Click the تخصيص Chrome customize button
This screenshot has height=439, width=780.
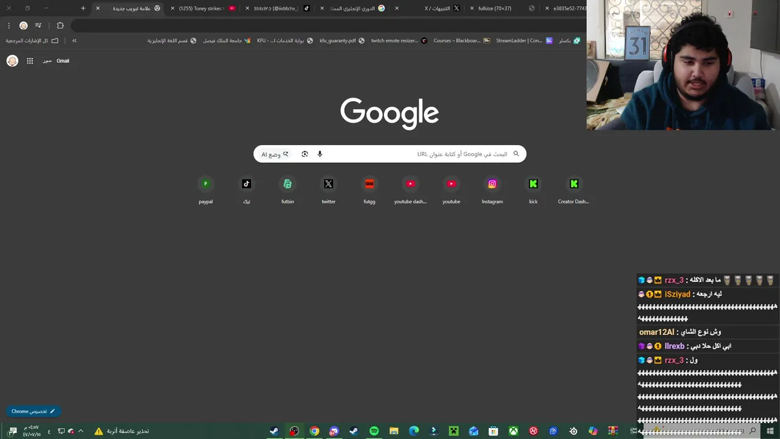(33, 412)
